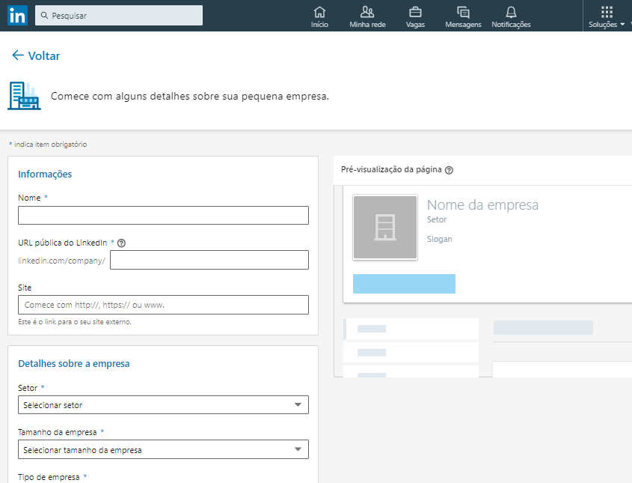This screenshot has width=632, height=483.
Task: Click the linkedin.com/company/ prefix text
Action: point(61,261)
